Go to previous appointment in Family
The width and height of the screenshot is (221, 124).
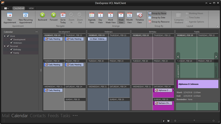[178, 57]
